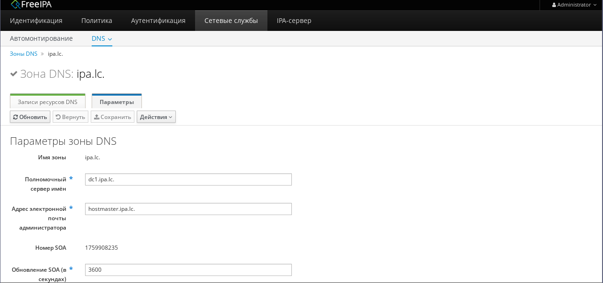Image resolution: width=603 pixels, height=283 pixels.
Task: Open the Идентификация menu
Action: pyautogui.click(x=36, y=21)
